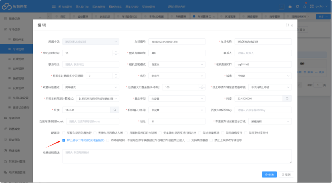
Task: Open 线上申请车辆是否需要审核 dropdown
Action: pos(270,87)
